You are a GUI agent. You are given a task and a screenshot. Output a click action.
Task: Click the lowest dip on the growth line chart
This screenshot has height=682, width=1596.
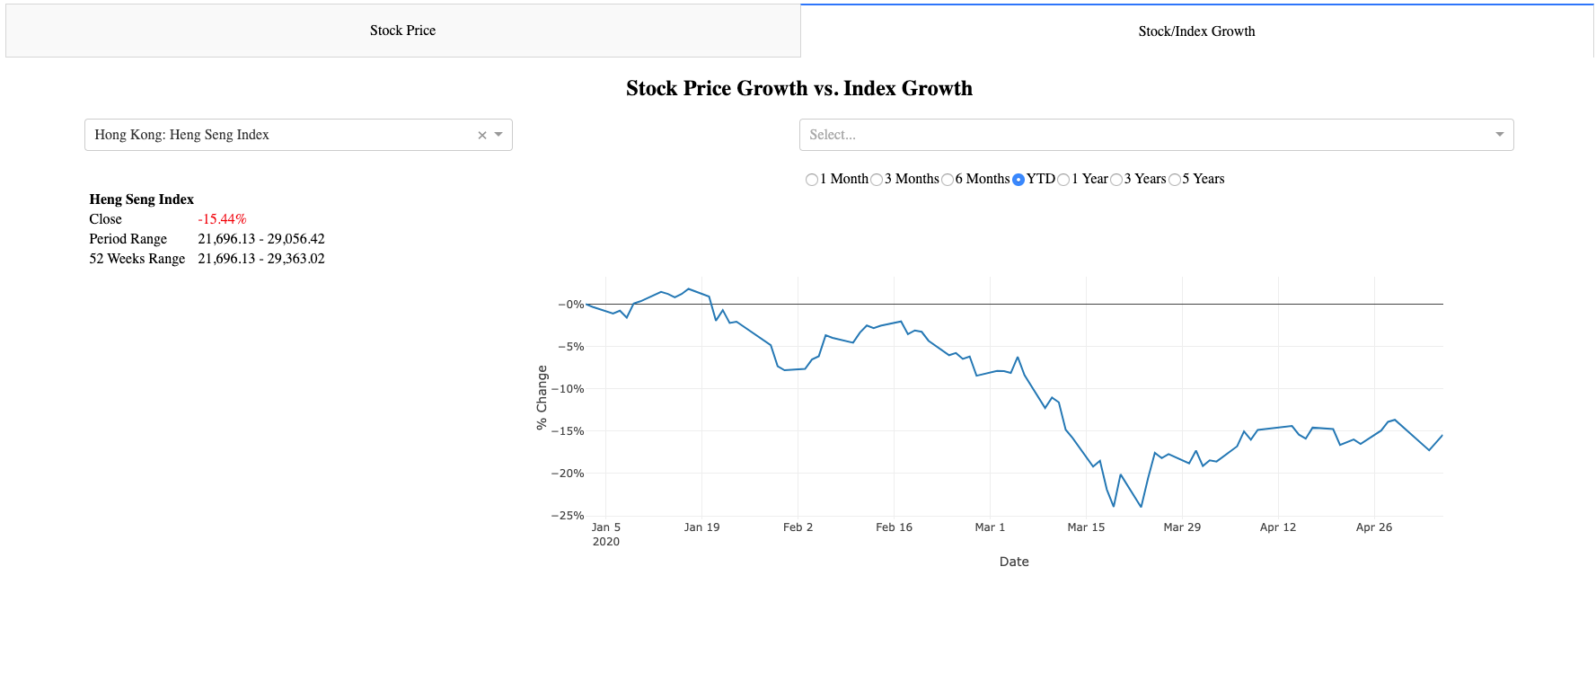coord(1141,507)
